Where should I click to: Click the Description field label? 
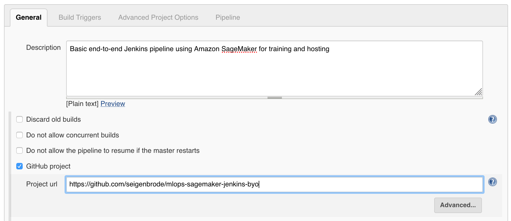point(43,48)
